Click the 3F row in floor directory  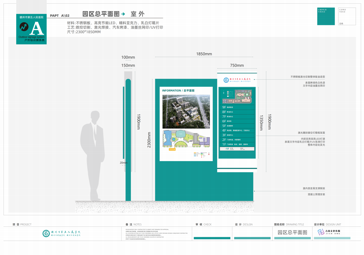pyautogui.click(x=237, y=135)
